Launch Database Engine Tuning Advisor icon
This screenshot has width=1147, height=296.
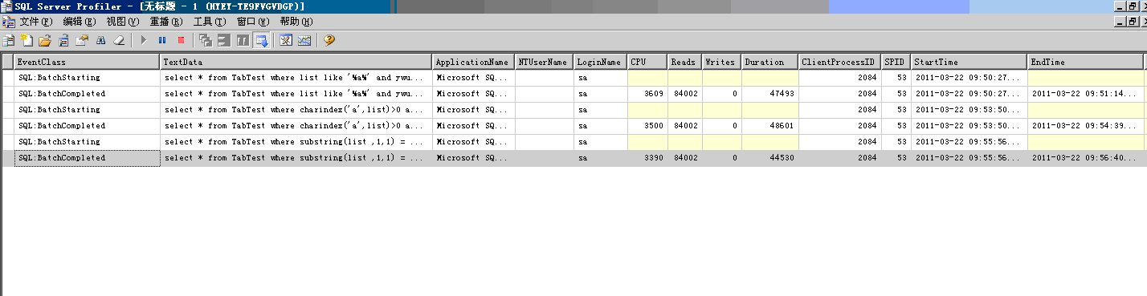click(x=286, y=40)
